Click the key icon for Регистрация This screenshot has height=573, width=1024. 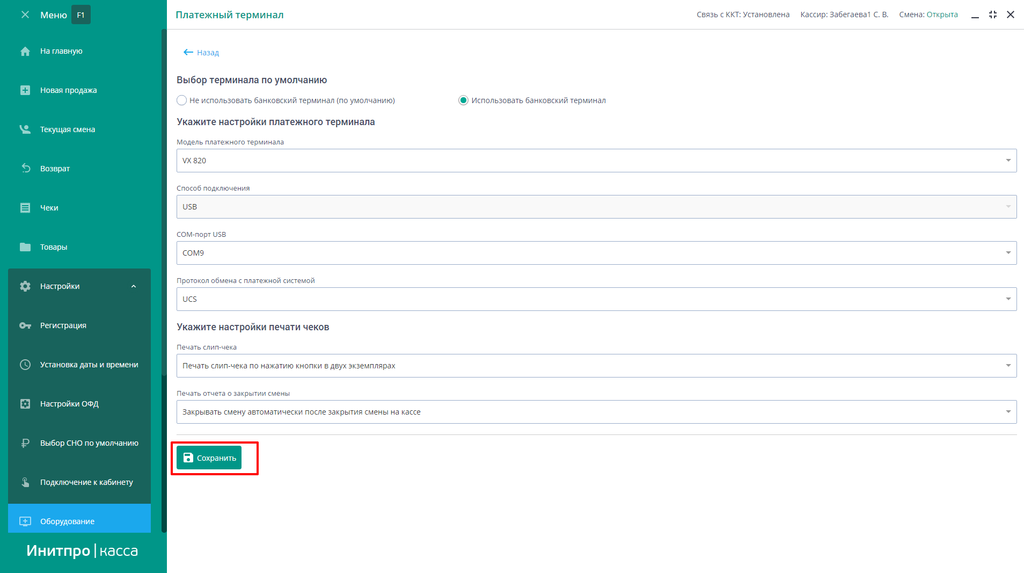pyautogui.click(x=25, y=325)
